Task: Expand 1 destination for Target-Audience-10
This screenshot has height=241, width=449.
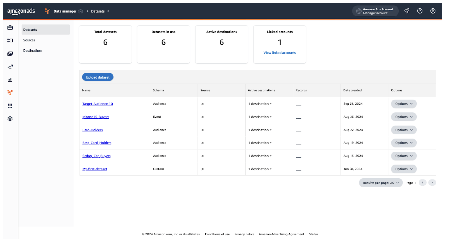Action: (260, 104)
